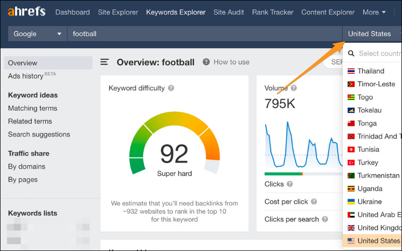Viewport: 402px width, 251px height.
Task: Click the clicks distribution bar
Action: point(304,174)
